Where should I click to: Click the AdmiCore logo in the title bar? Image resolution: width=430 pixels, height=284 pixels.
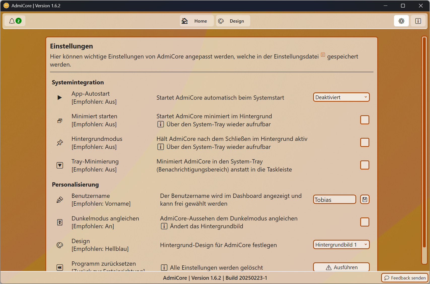6,6
